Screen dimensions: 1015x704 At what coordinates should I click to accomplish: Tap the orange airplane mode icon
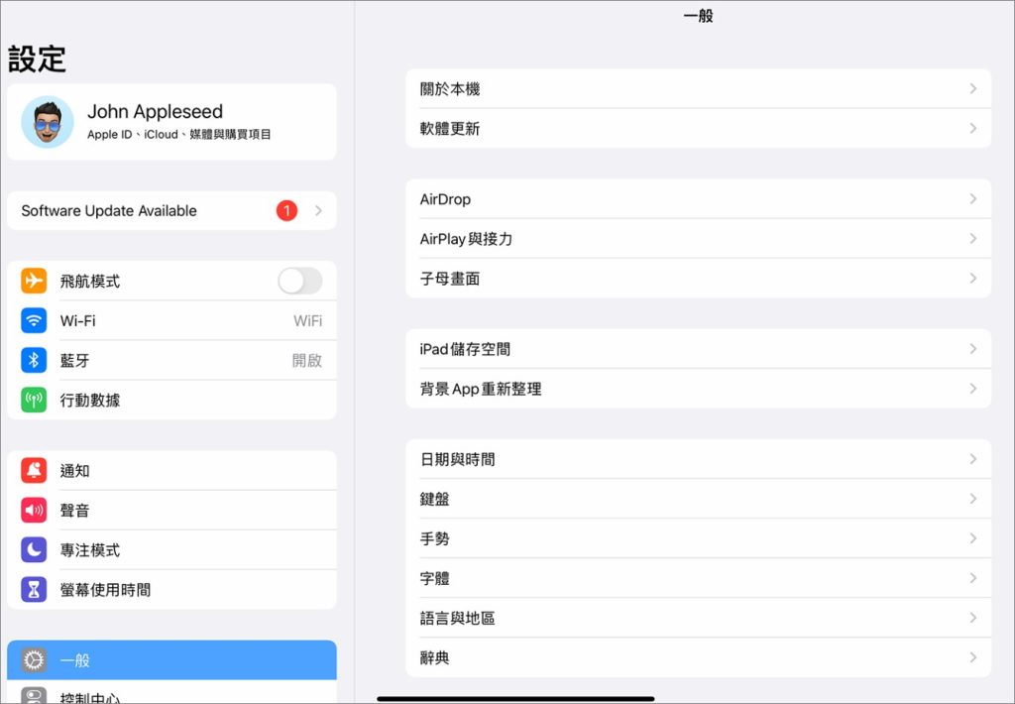34,281
